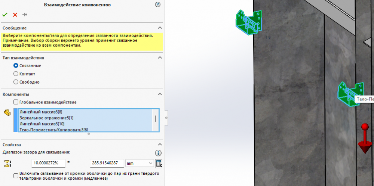This screenshot has height=186, width=374.
Task: Select the upper green bracket in viewport
Action: 249,22
